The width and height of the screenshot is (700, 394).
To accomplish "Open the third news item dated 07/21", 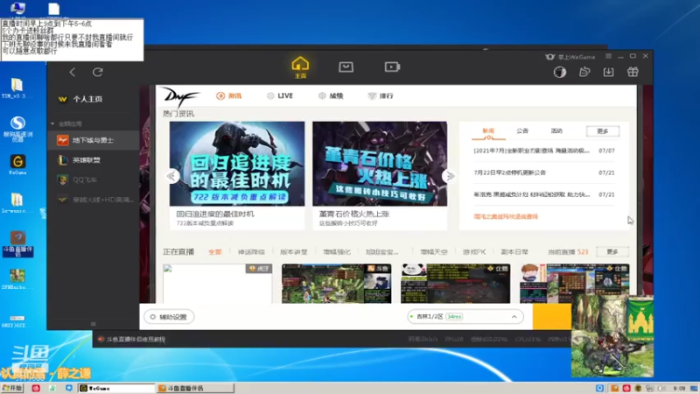I will click(543, 194).
